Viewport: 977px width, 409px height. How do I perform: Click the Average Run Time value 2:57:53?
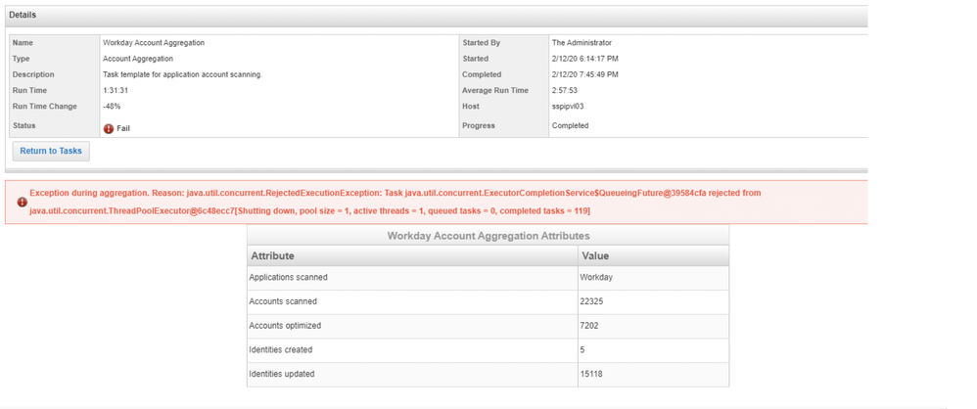coord(566,90)
